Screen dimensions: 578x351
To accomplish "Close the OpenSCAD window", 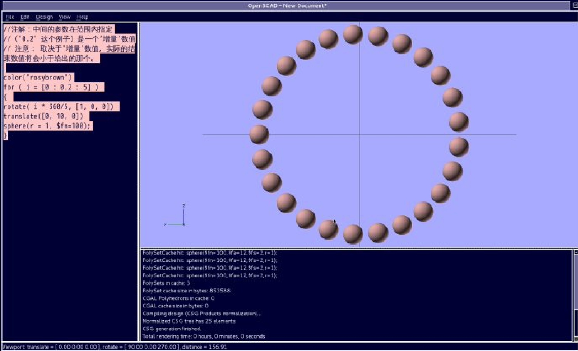I will point(575,5).
